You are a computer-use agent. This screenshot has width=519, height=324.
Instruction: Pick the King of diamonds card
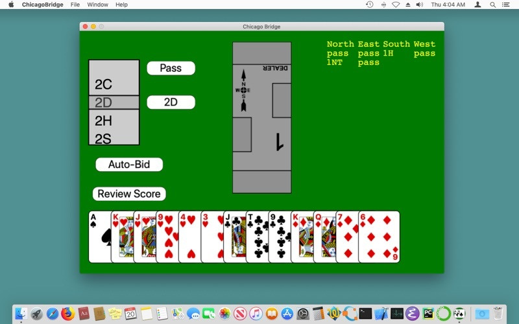pos(302,237)
